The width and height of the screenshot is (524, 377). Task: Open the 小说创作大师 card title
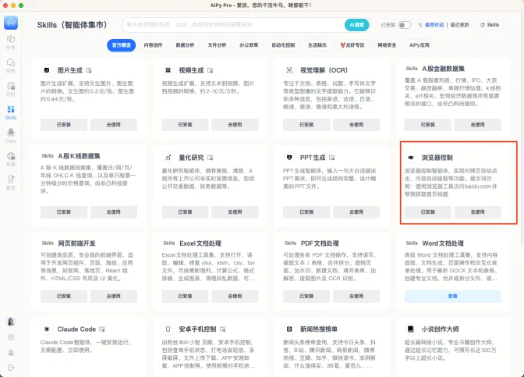pyautogui.click(x=440, y=329)
